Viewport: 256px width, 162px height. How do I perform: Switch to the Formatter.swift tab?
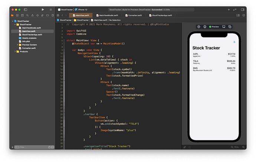pos(134,15)
